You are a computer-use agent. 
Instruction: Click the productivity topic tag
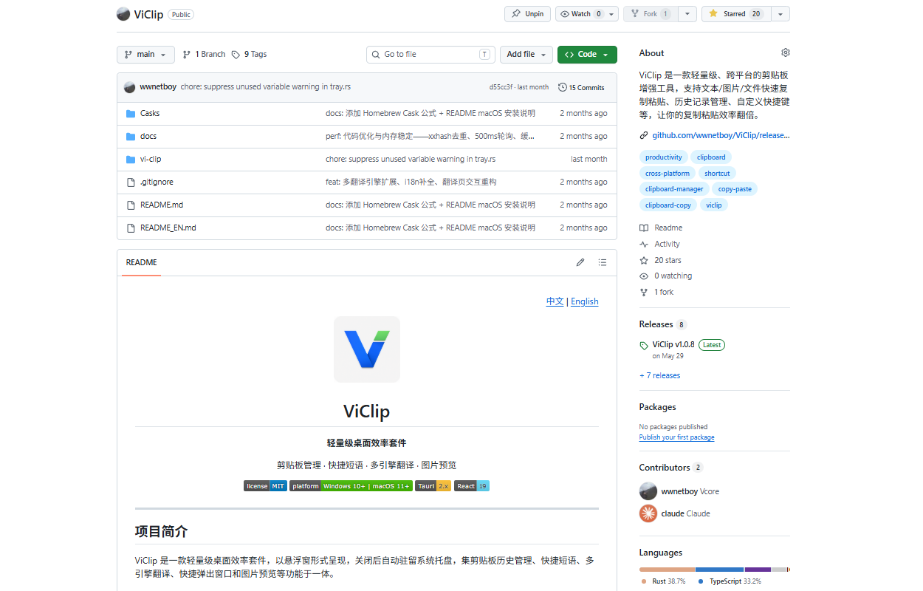coord(664,157)
